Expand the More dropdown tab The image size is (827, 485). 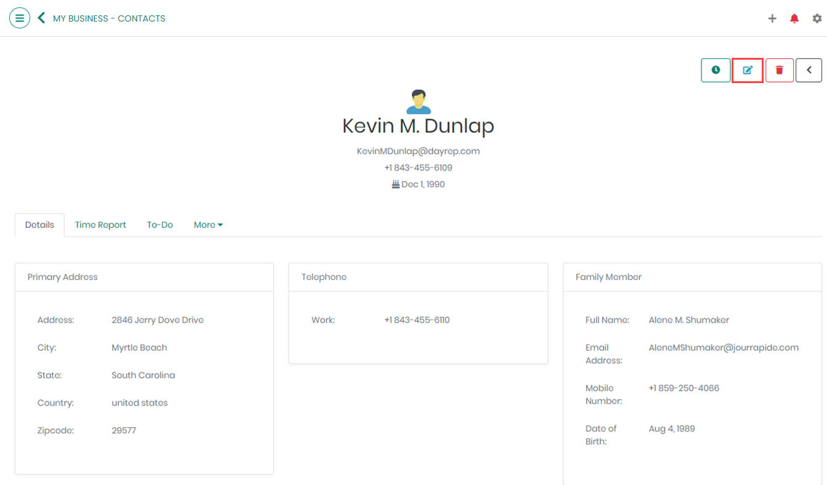pyautogui.click(x=208, y=225)
